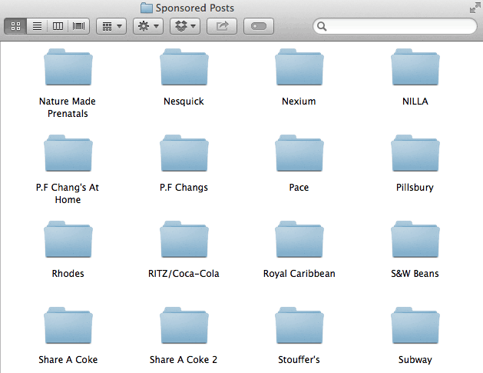The width and height of the screenshot is (483, 373).
Task: Click the RITZ/Coca-Cola folder name
Action: pyautogui.click(x=184, y=273)
